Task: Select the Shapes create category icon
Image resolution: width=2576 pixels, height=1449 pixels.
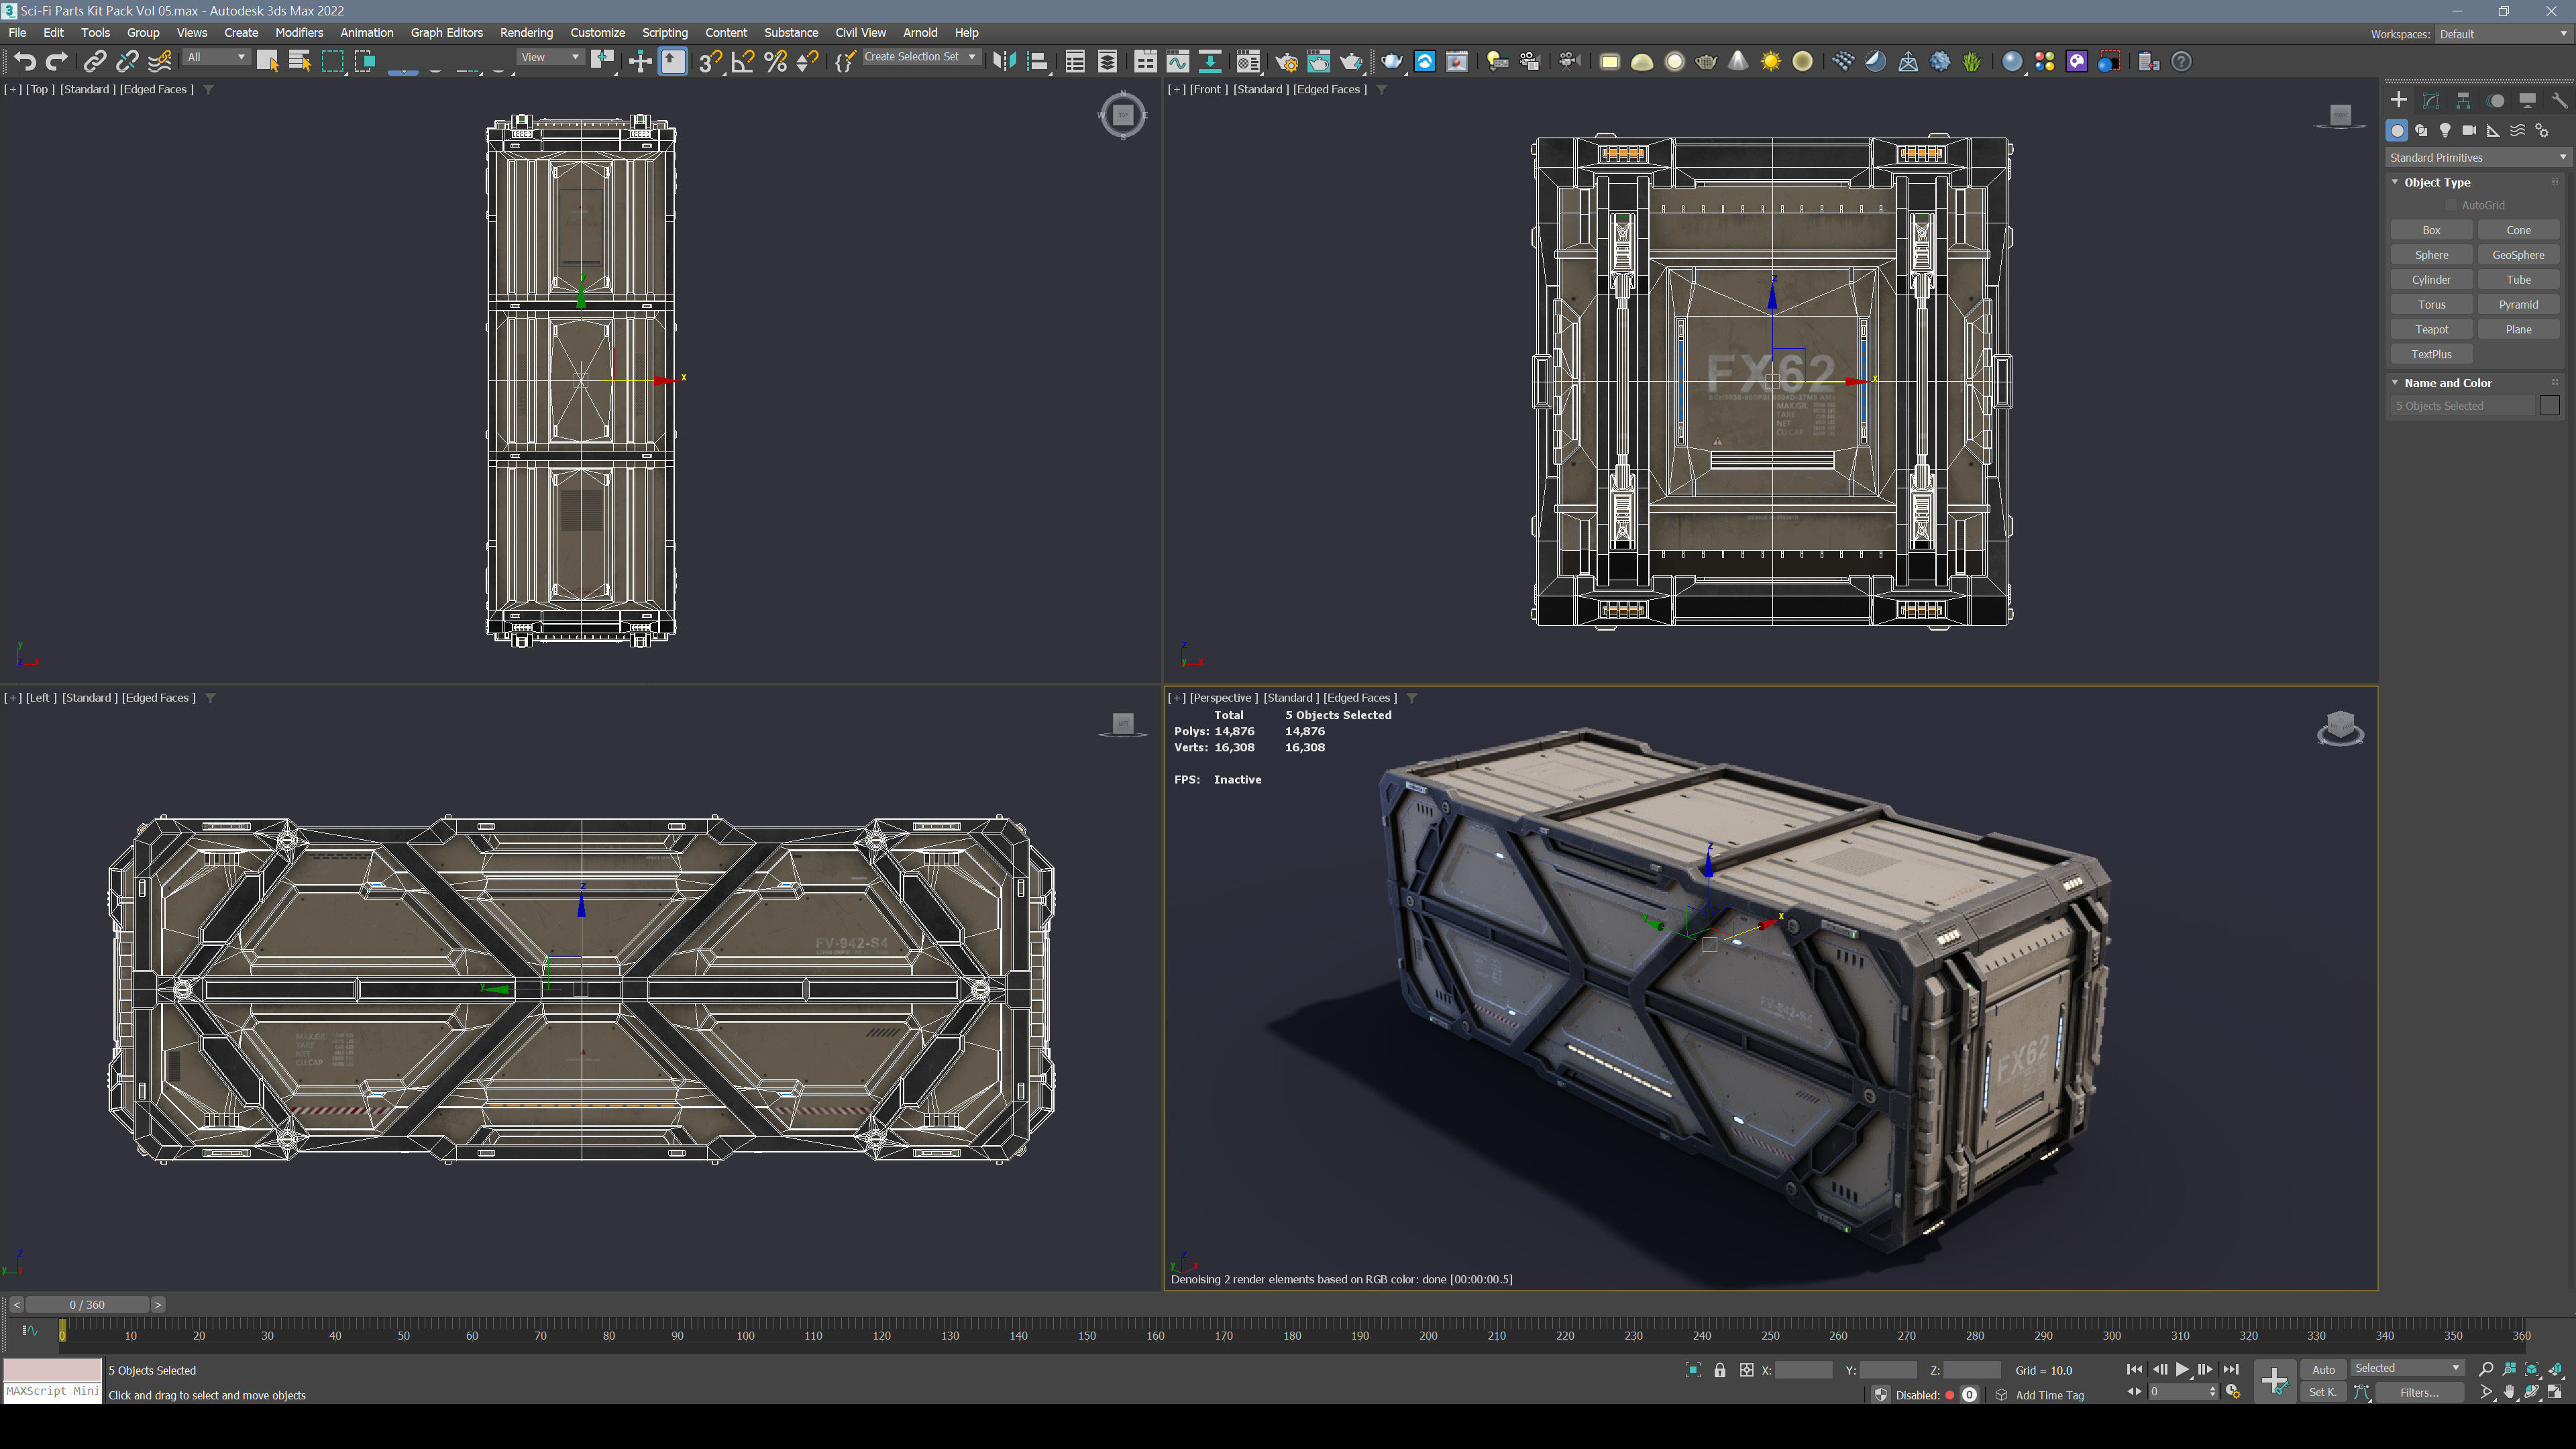Action: click(2421, 130)
